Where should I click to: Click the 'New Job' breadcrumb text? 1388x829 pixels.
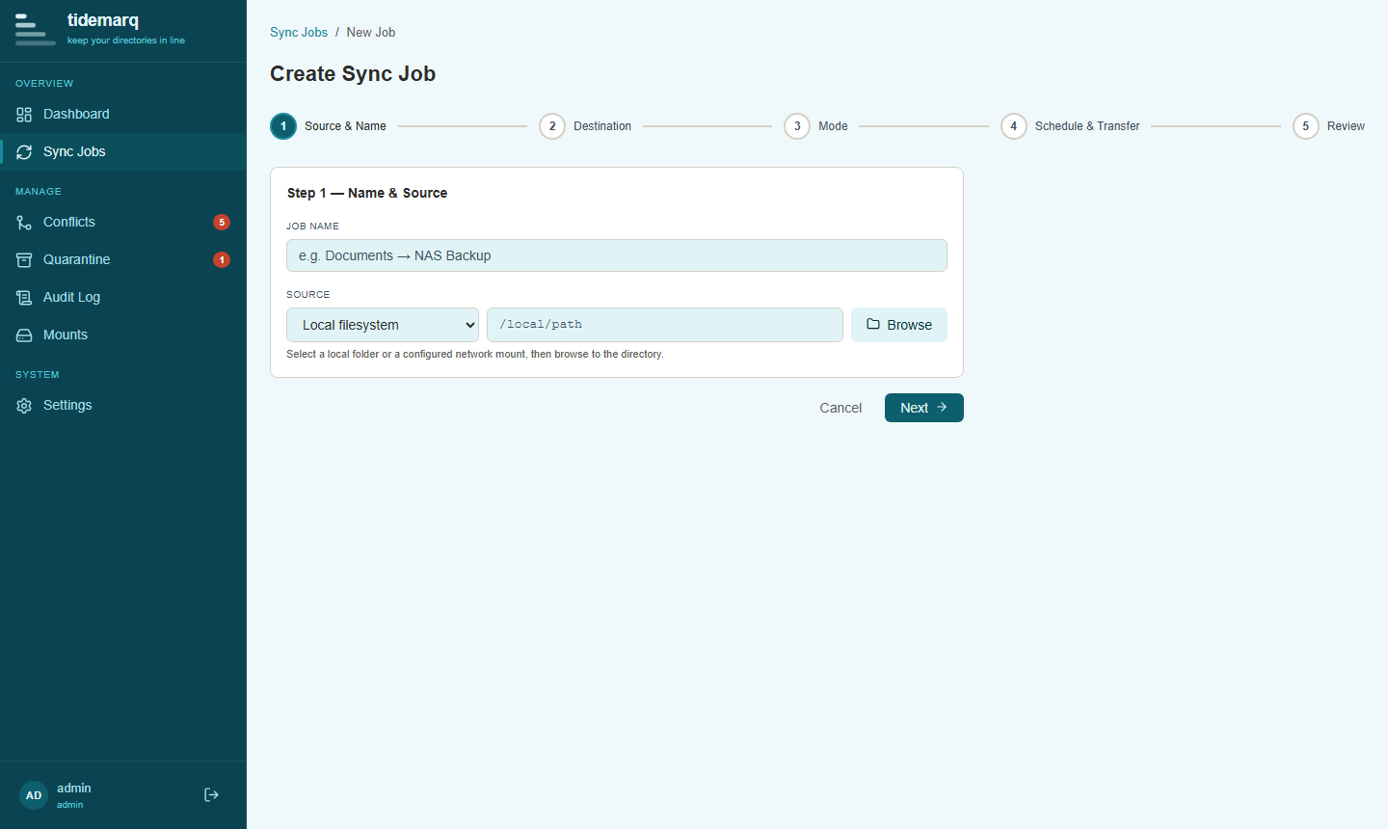(371, 32)
